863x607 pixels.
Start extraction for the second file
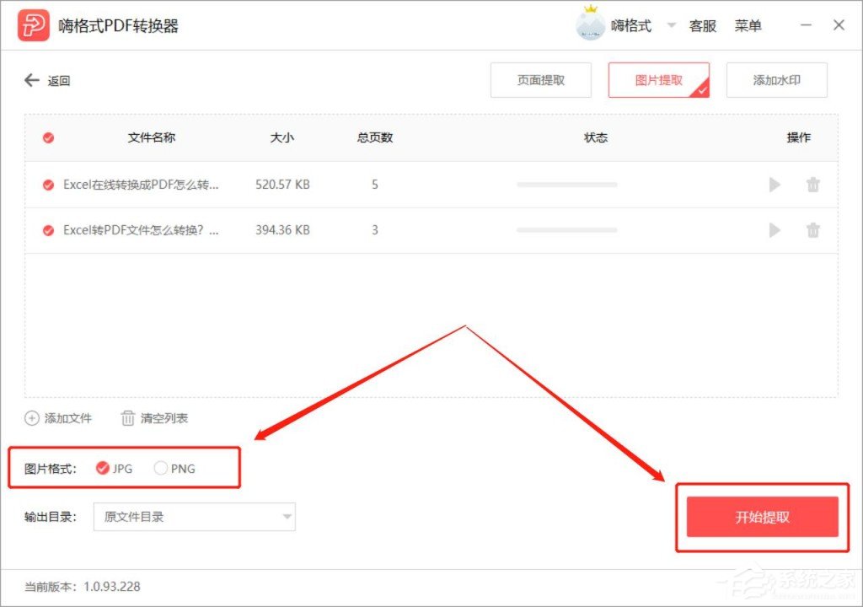click(x=774, y=230)
